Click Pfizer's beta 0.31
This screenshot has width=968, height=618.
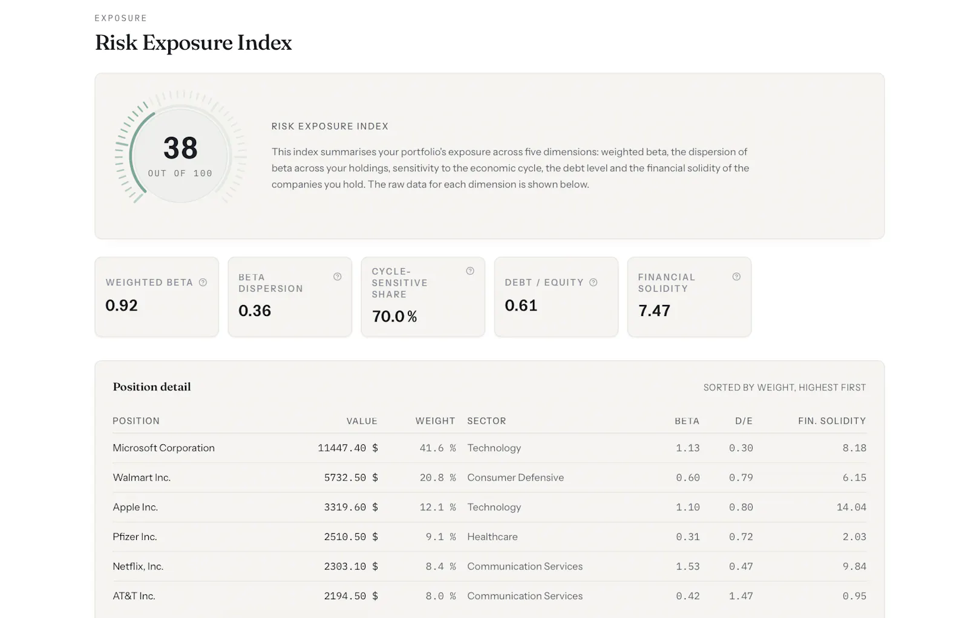[x=688, y=537]
